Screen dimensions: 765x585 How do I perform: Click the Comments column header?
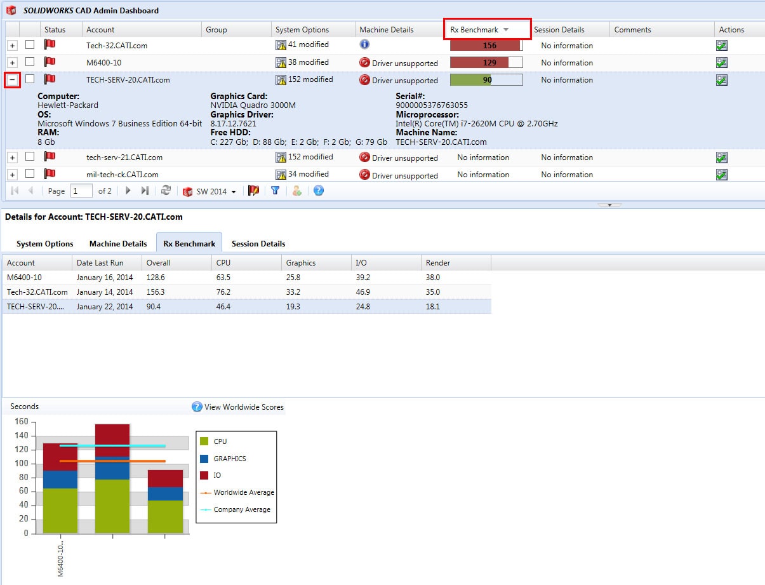point(662,29)
